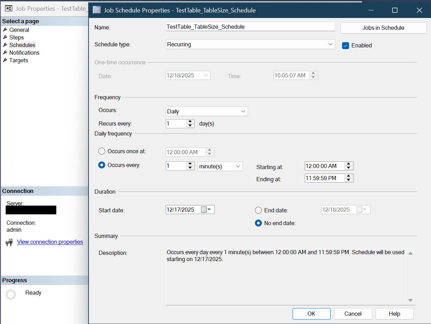
Task: Select the Occurs once at radio button
Action: pos(102,151)
